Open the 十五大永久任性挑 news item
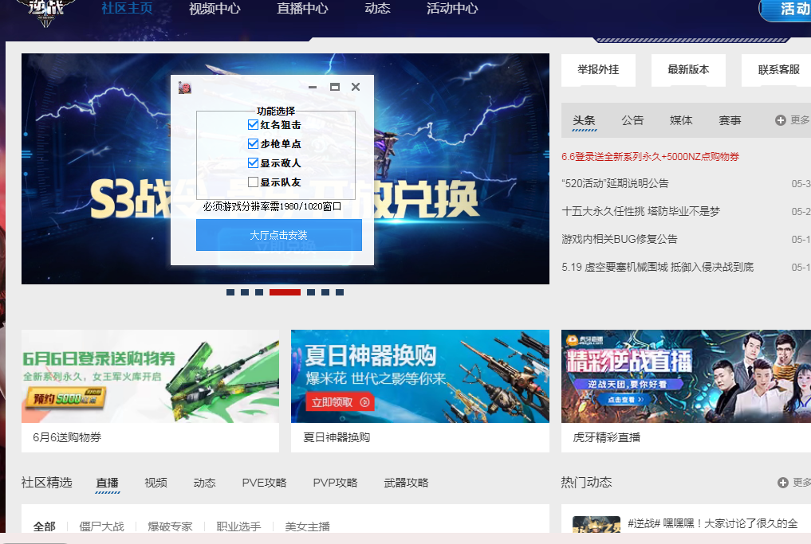The image size is (811, 544). [641, 211]
